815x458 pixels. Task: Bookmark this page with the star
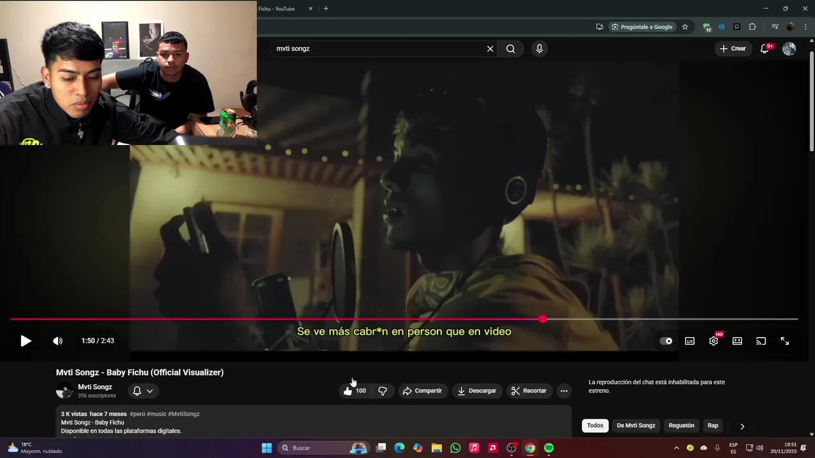(685, 27)
